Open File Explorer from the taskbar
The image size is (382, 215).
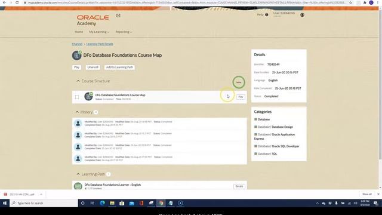(112, 203)
